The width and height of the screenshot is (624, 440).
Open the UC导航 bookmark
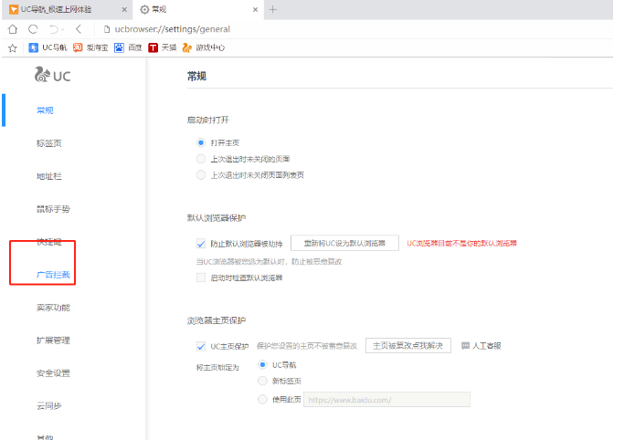pos(48,47)
